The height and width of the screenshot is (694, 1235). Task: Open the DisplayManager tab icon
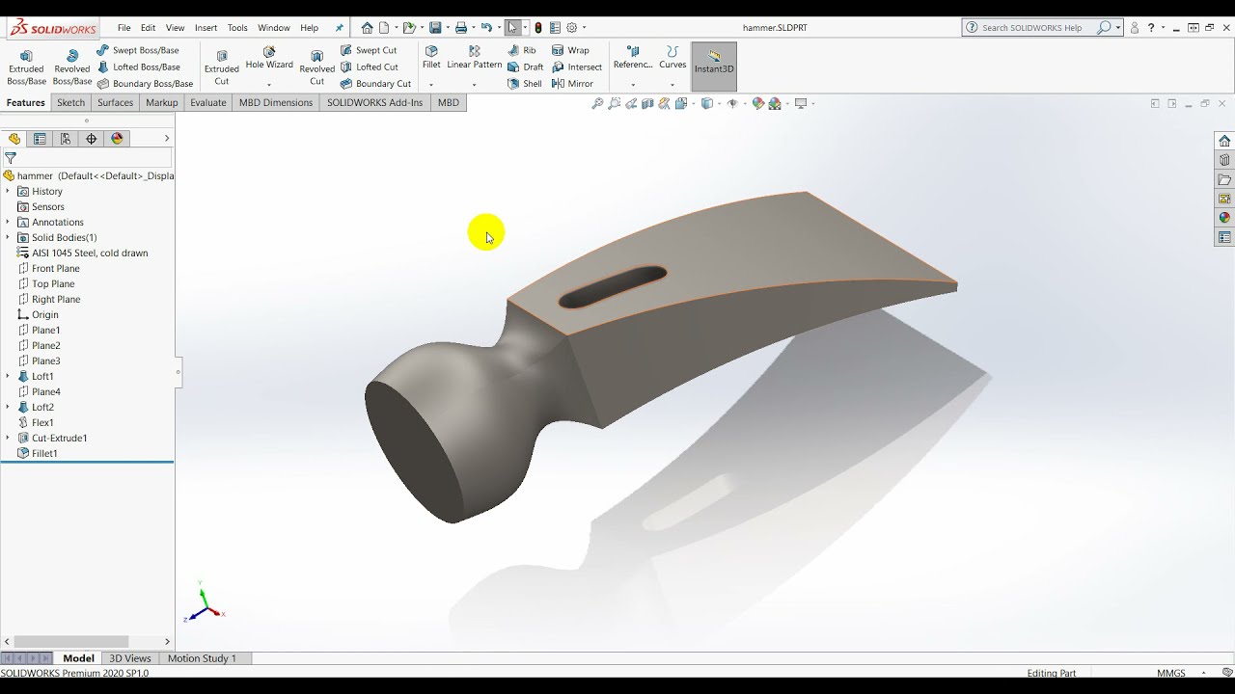click(118, 139)
